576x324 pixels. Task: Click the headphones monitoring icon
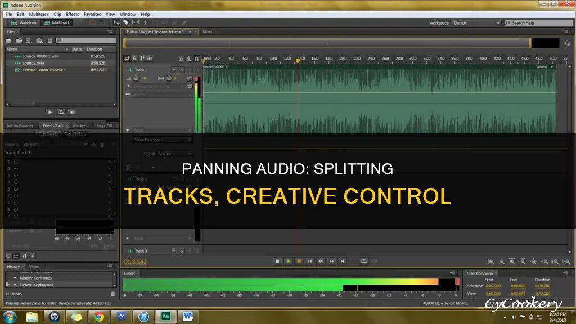[x=196, y=58]
